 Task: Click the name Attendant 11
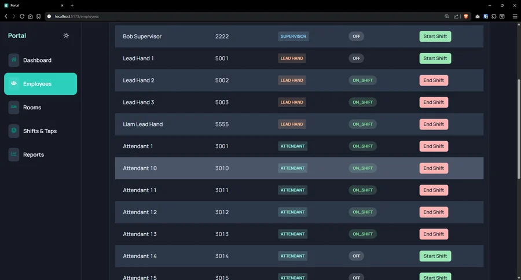point(140,190)
